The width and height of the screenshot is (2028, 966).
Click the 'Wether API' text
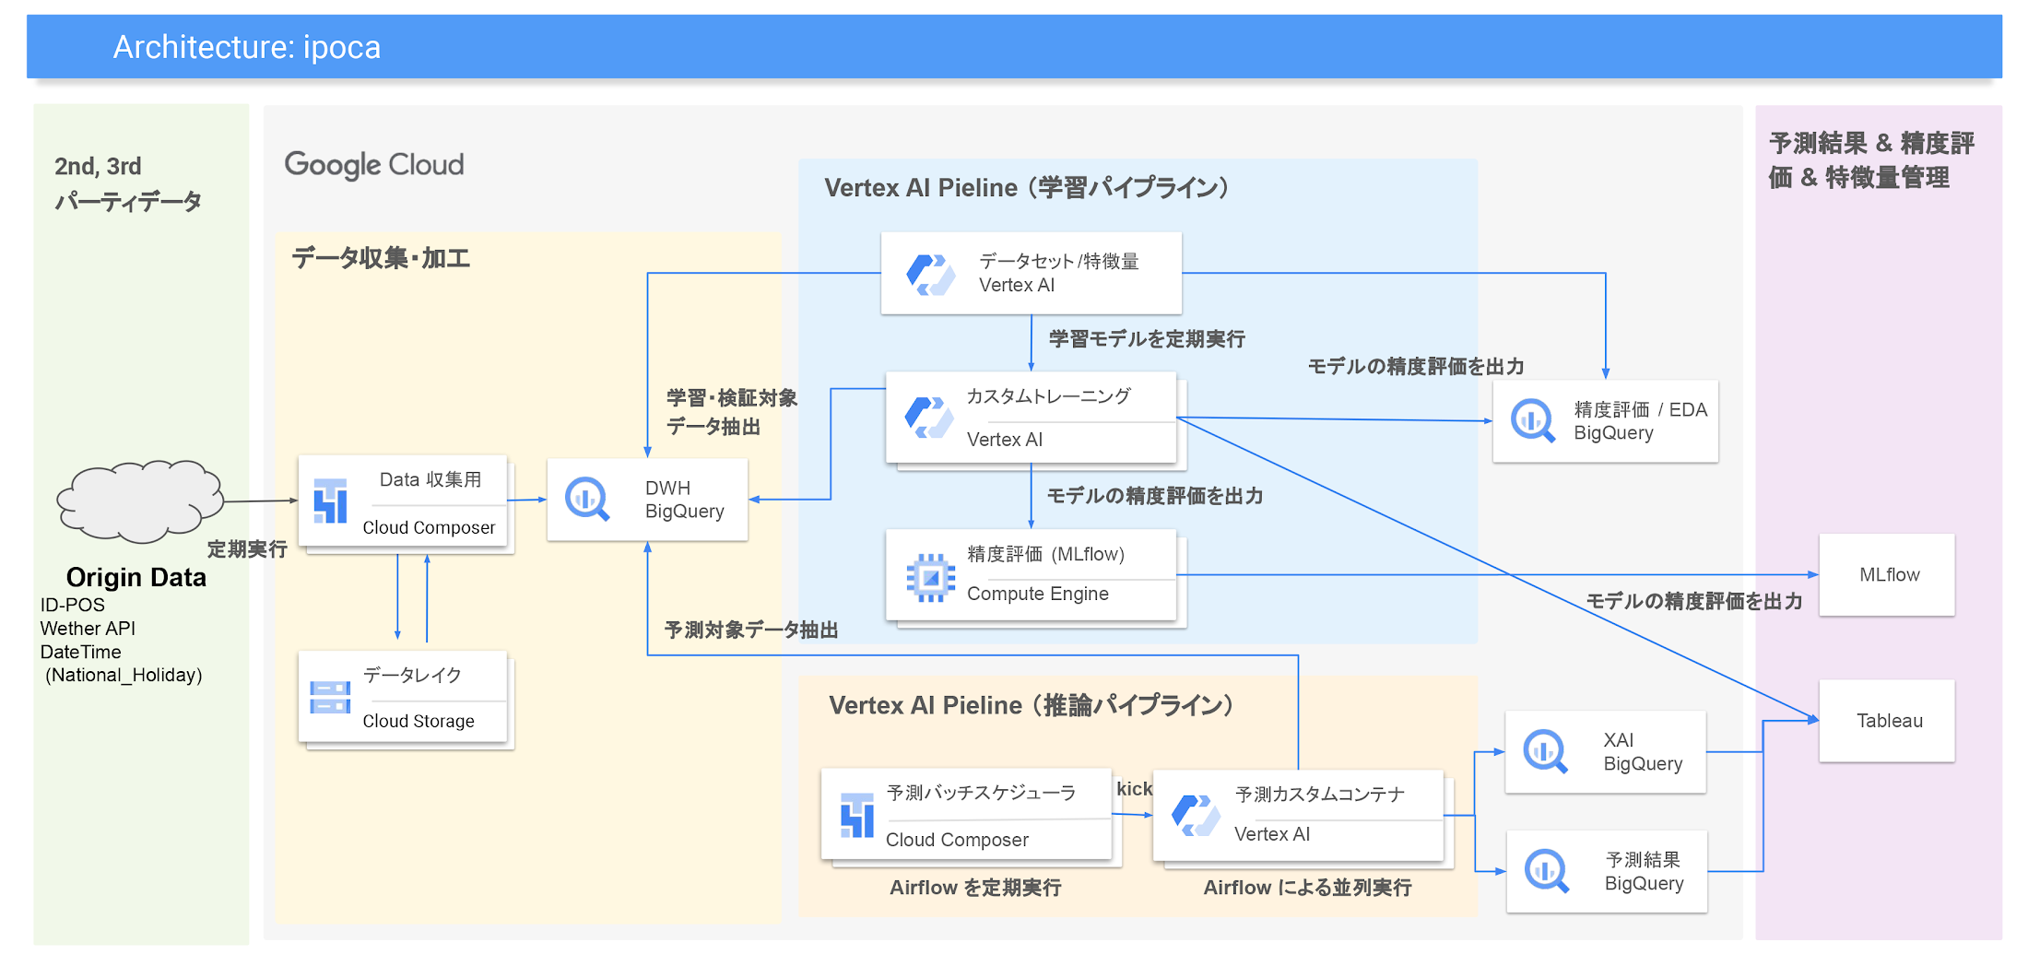pos(88,628)
